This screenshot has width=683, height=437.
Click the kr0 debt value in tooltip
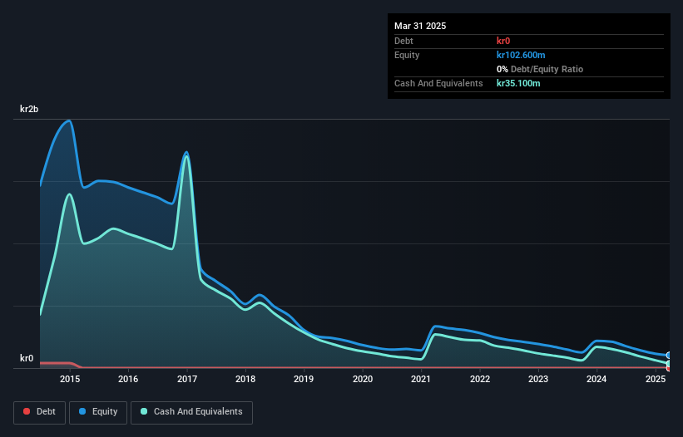tap(503, 41)
